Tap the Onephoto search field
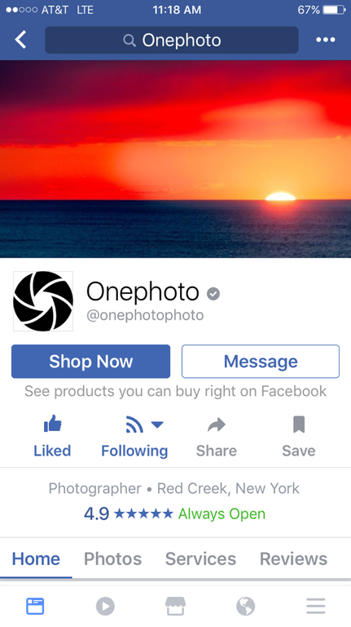The image size is (351, 627). coord(172,40)
